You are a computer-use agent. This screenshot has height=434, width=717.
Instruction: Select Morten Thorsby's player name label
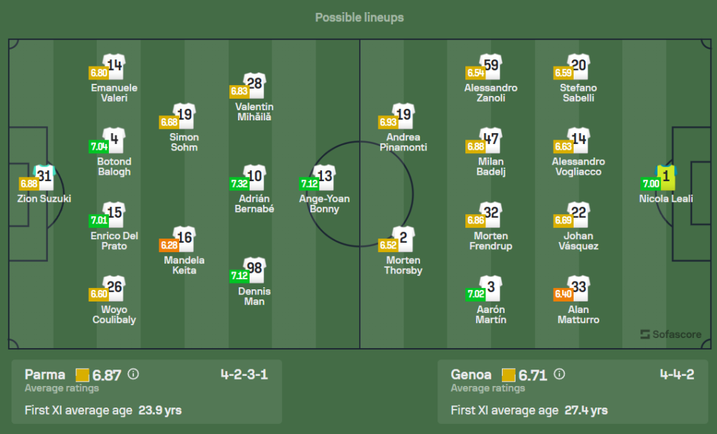[403, 266]
